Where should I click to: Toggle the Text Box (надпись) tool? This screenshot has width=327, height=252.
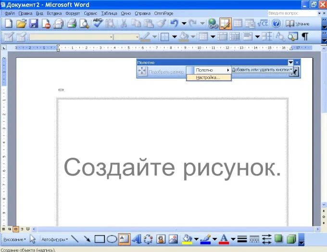click(x=124, y=239)
